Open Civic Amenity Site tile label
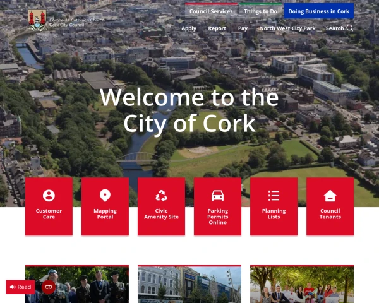Image resolution: width=379 pixels, height=303 pixels. [x=161, y=213]
